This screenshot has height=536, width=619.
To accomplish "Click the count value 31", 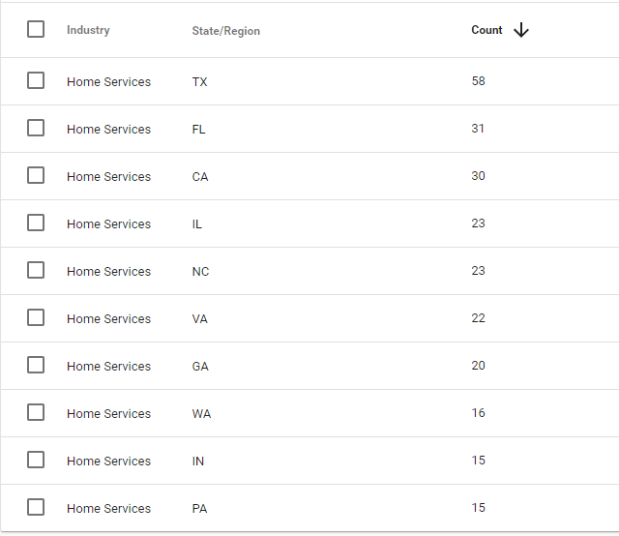I will 478,129.
